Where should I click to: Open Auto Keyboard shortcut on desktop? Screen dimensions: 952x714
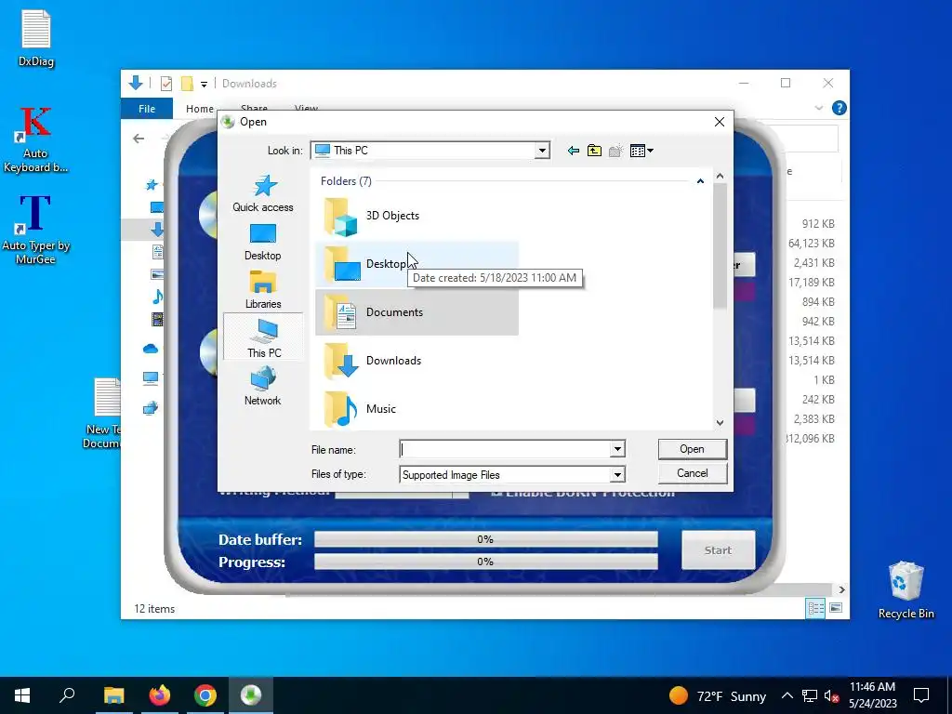(35, 140)
